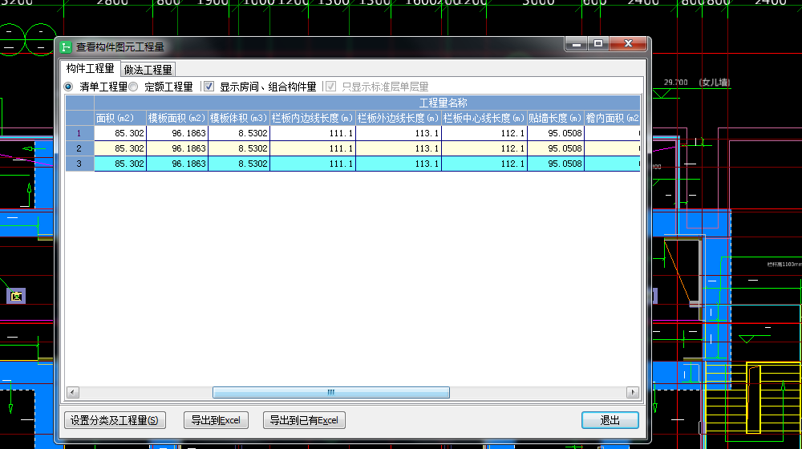Click the 贴墙长度(m) column header

point(556,118)
